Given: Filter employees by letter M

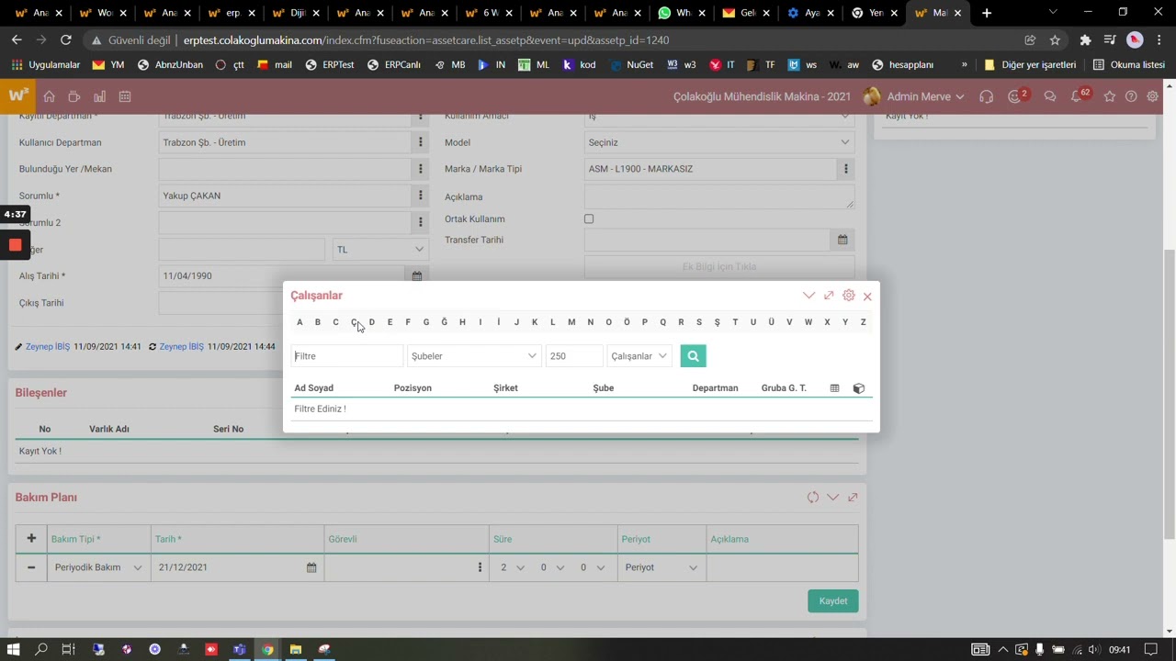Looking at the screenshot, I should click(x=571, y=322).
